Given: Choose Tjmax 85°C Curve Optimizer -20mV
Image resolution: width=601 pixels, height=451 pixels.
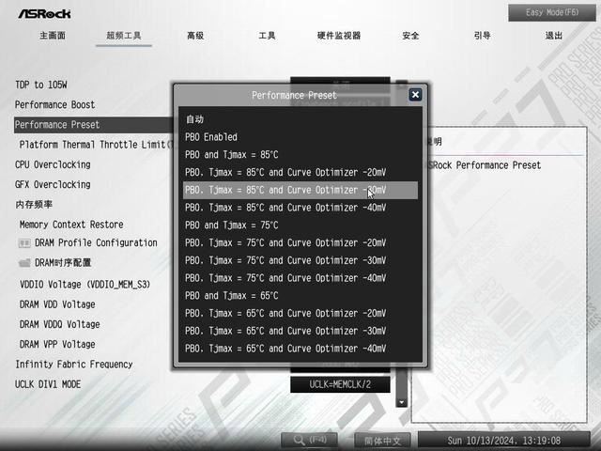Looking at the screenshot, I should coord(300,172).
